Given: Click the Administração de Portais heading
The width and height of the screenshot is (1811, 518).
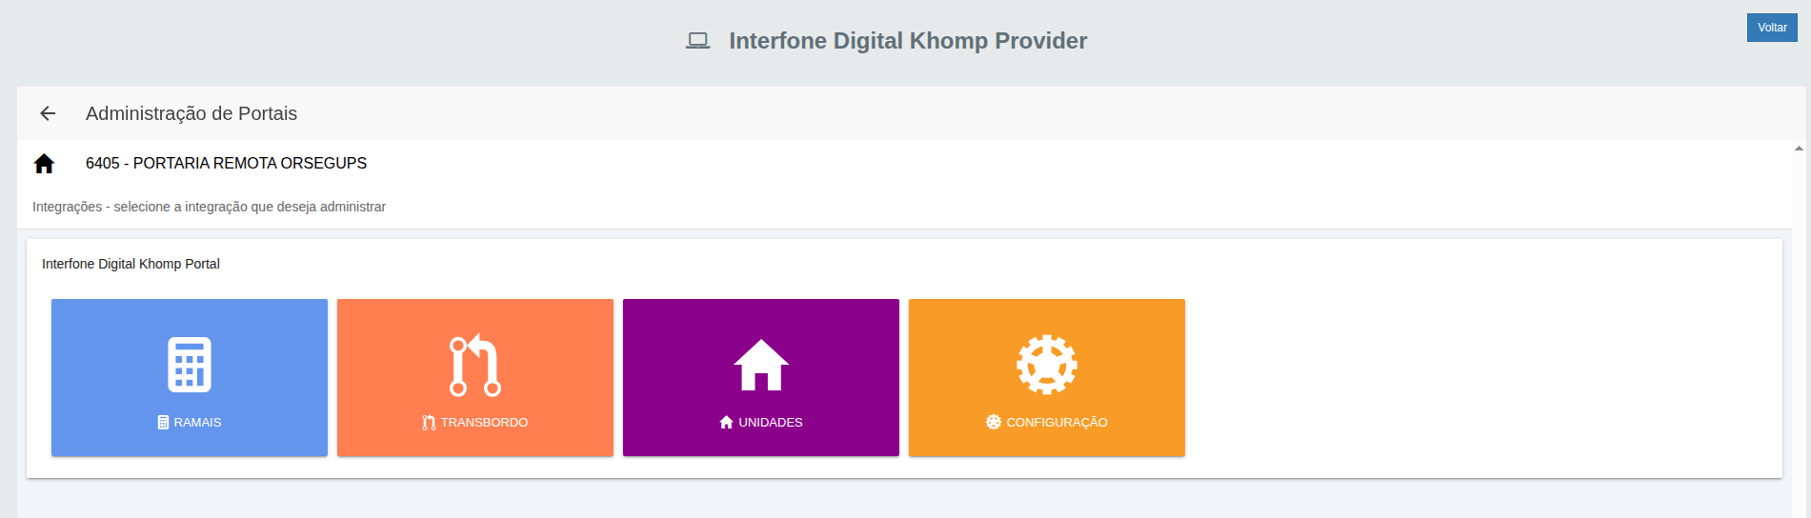Looking at the screenshot, I should [x=191, y=113].
